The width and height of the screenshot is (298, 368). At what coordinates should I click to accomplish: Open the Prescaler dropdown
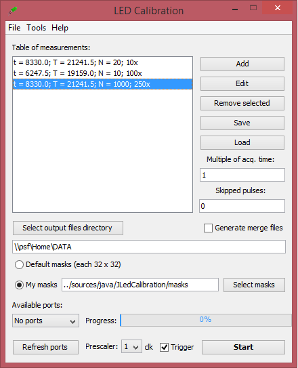[x=131, y=346]
